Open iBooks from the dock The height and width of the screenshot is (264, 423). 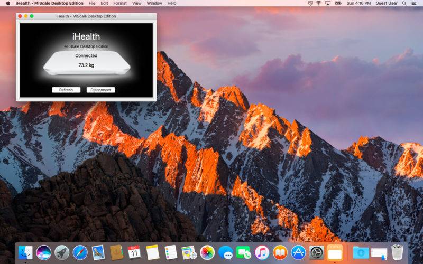[280, 252]
